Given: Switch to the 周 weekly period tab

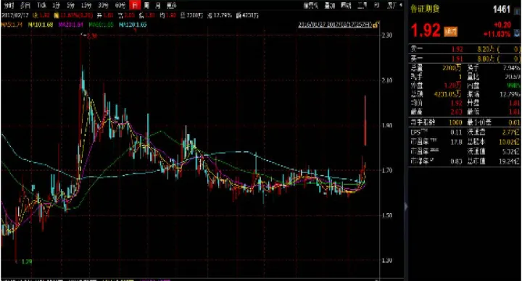Looking at the screenshot, I should point(146,5).
